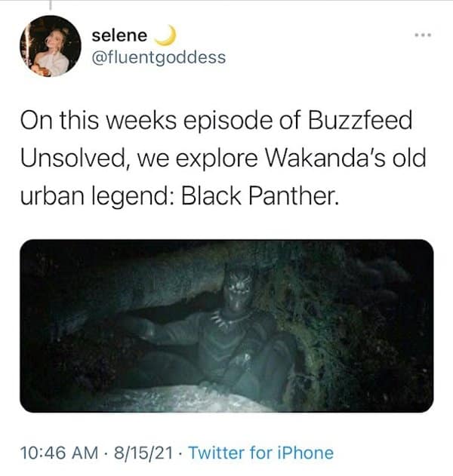Tap selene's round profile avatar
The width and height of the screenshot is (453, 476).
51,46
